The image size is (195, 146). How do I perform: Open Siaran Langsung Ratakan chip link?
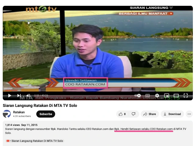click(x=35, y=141)
